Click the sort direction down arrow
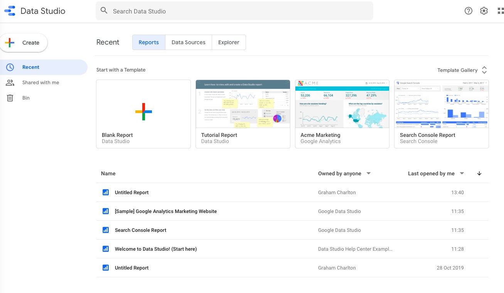 tap(479, 173)
